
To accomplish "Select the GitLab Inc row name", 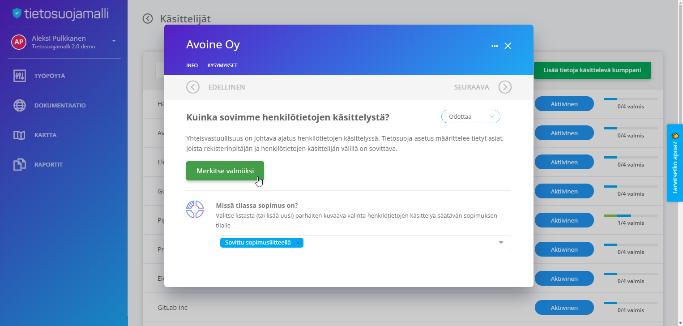I will pyautogui.click(x=172, y=308).
